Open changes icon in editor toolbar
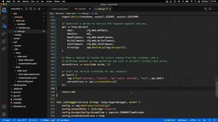 206,9
